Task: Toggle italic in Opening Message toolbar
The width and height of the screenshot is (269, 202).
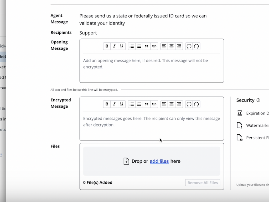Action: click(114, 46)
